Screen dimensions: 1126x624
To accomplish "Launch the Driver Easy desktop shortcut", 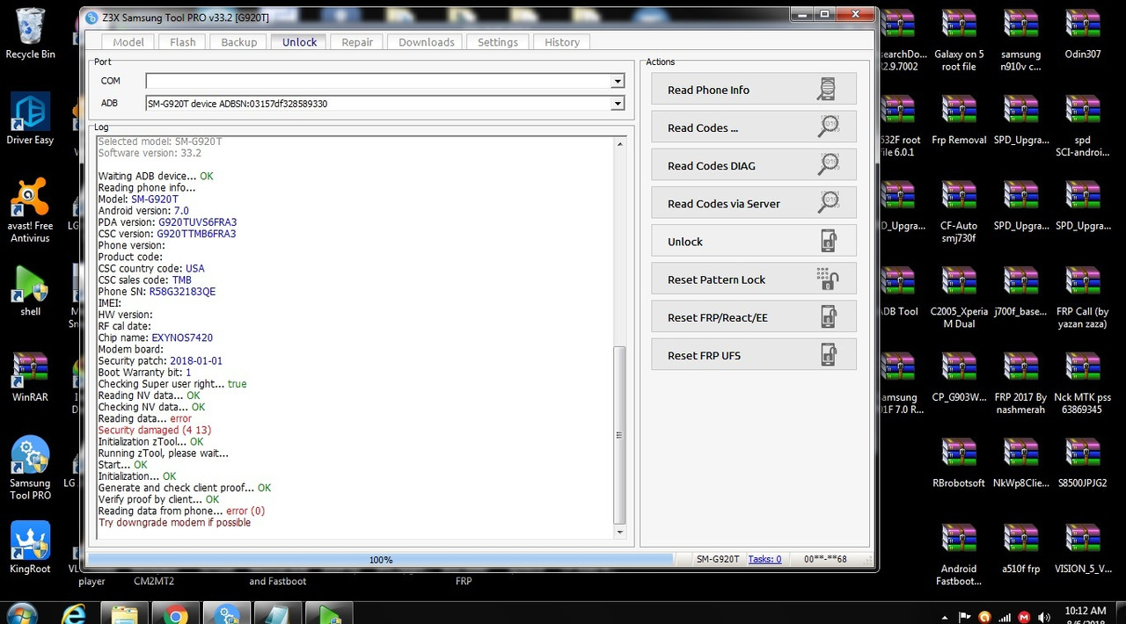I will (30, 120).
